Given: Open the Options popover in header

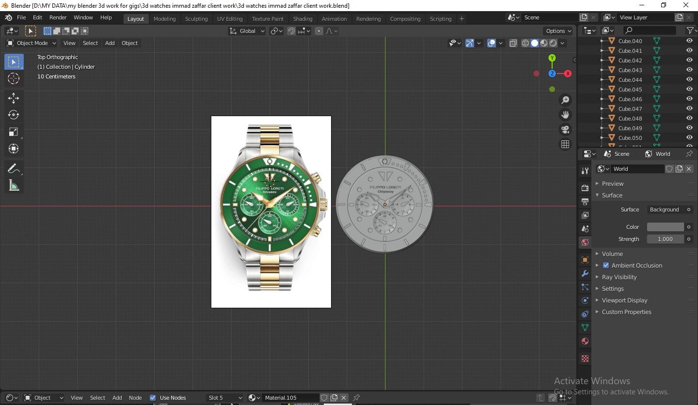Looking at the screenshot, I should (558, 31).
